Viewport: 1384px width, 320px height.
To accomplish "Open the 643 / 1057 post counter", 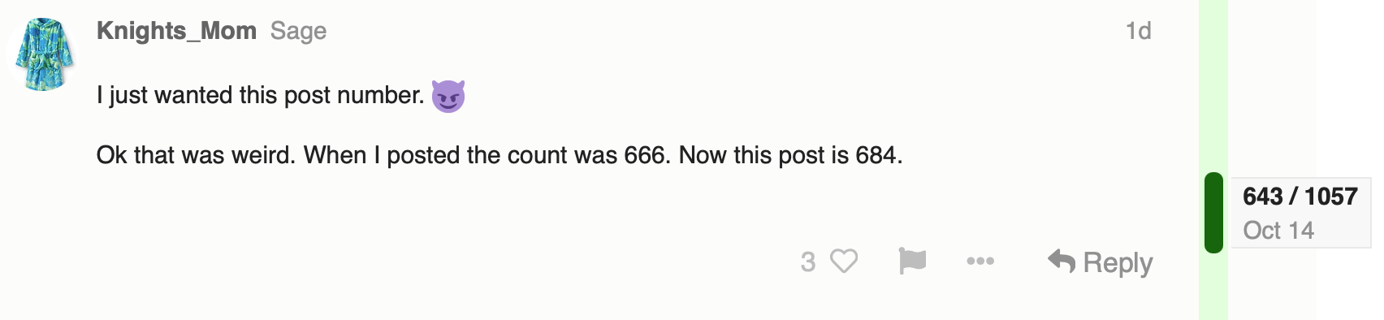I will (1300, 197).
